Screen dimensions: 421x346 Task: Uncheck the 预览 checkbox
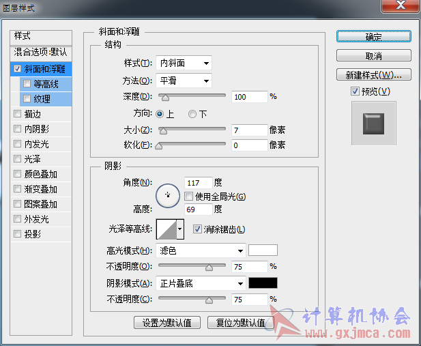click(355, 91)
